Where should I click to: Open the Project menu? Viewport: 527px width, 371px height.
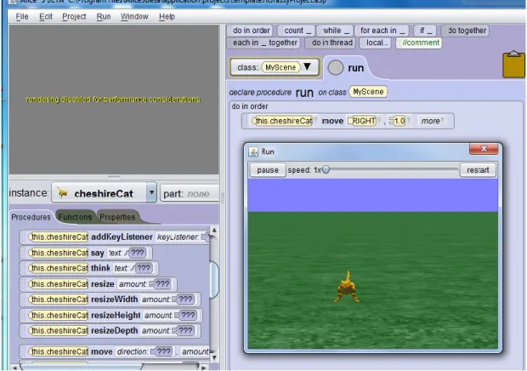coord(74,16)
